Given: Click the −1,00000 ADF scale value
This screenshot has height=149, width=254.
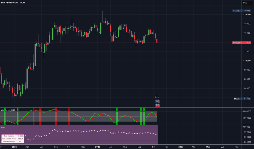Looking at the screenshot, I should tap(247, 132).
